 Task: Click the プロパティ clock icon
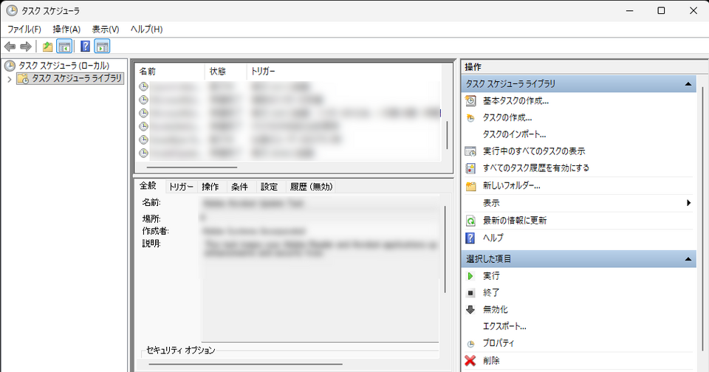pyautogui.click(x=470, y=344)
